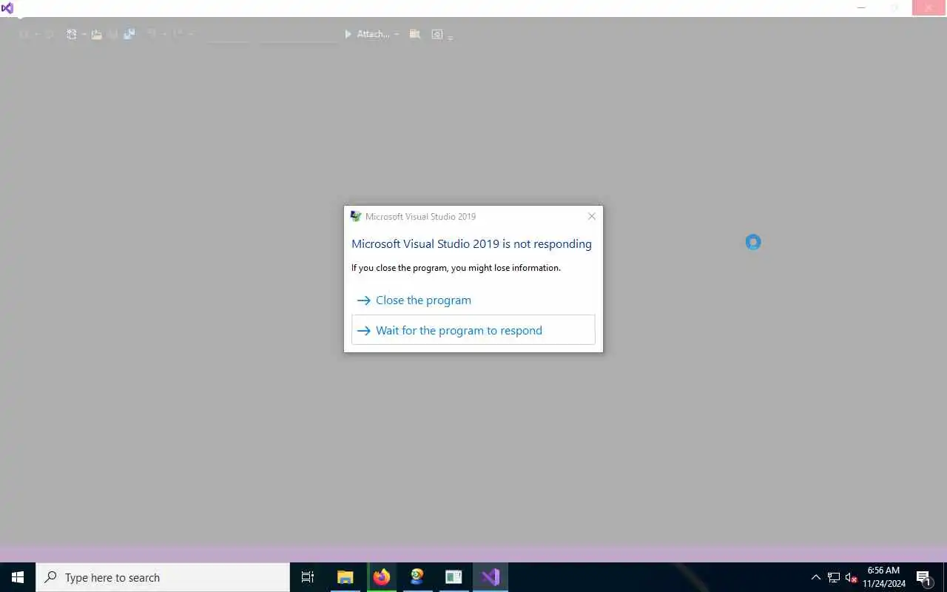Open the notification center icon

pyautogui.click(x=923, y=577)
